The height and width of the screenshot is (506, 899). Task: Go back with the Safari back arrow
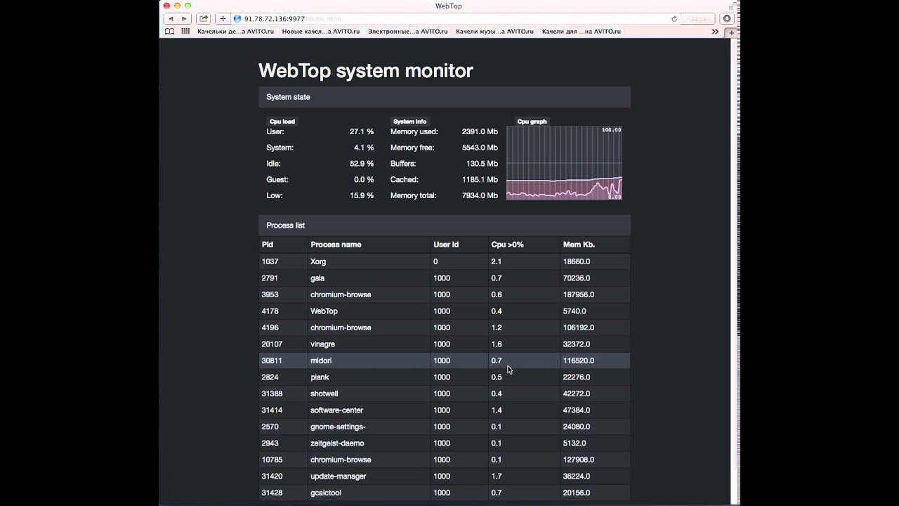click(x=171, y=19)
